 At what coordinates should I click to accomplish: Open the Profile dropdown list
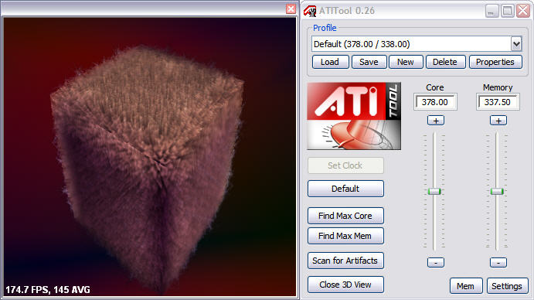pos(516,44)
